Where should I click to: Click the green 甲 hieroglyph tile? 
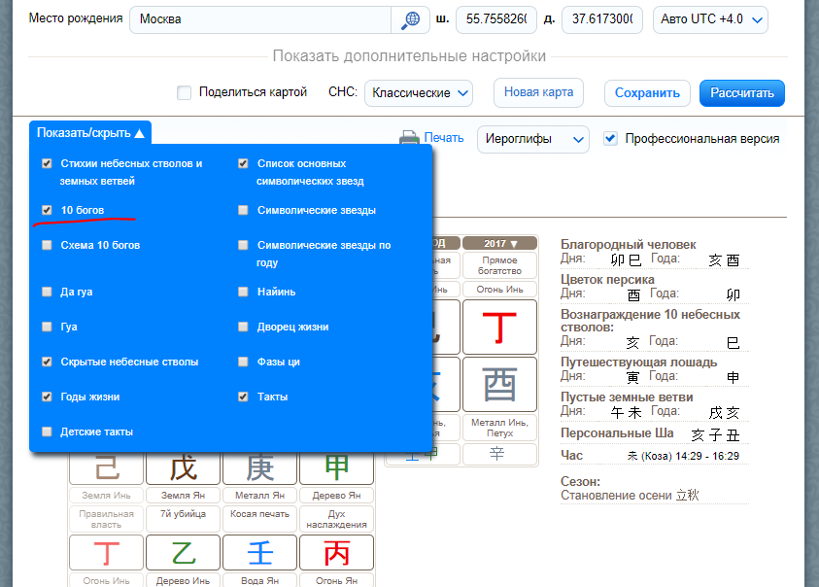(x=337, y=467)
